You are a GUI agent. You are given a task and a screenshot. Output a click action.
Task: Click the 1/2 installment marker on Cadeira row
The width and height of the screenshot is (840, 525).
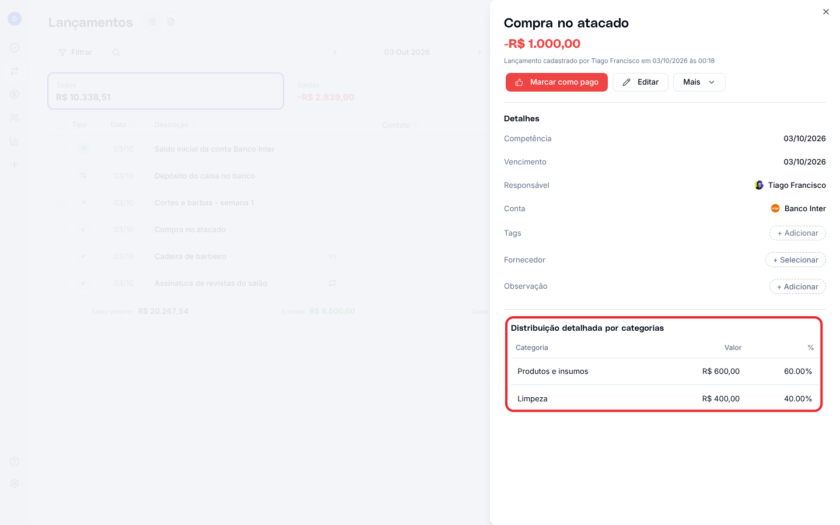(332, 257)
